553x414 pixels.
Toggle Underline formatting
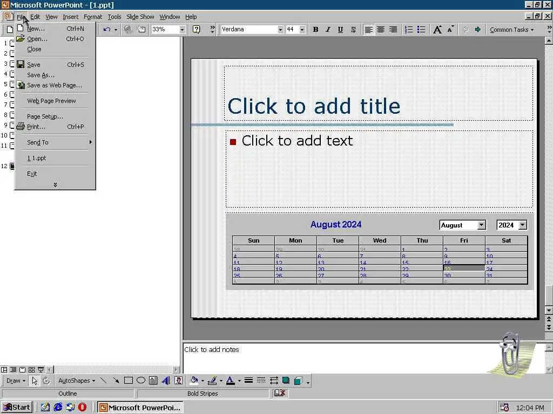[x=340, y=30]
